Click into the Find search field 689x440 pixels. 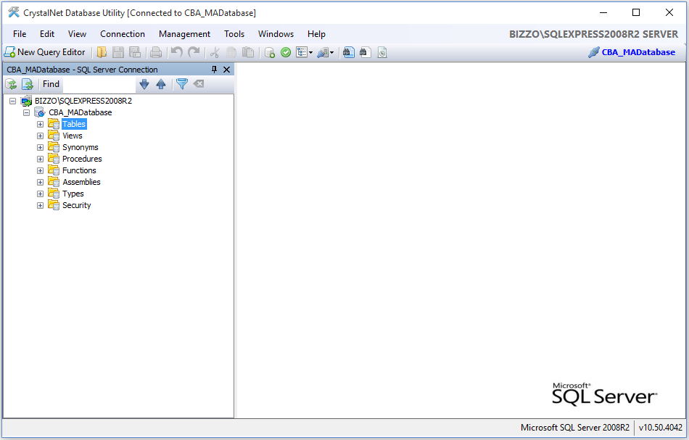click(98, 84)
